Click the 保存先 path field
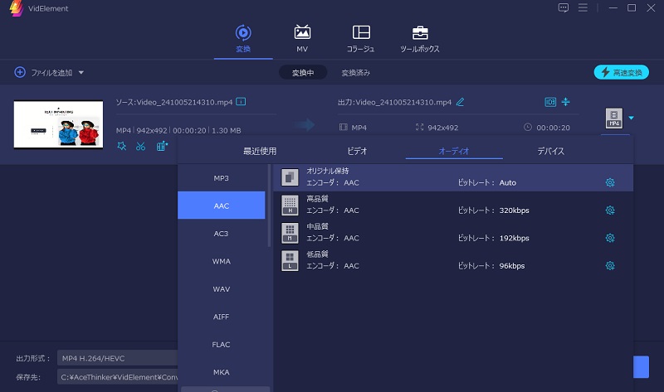This screenshot has height=392, width=664. 117,377
